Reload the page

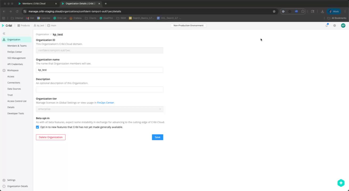[x=17, y=11]
